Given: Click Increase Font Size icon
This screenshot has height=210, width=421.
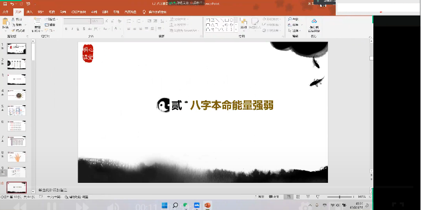Looking at the screenshot, I should [x=107, y=21].
